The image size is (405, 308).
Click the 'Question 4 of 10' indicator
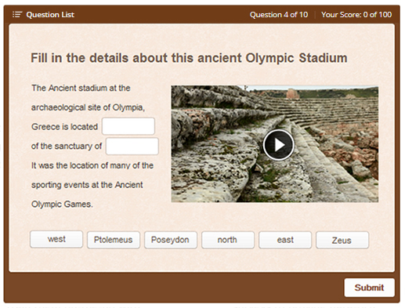pyautogui.click(x=279, y=15)
